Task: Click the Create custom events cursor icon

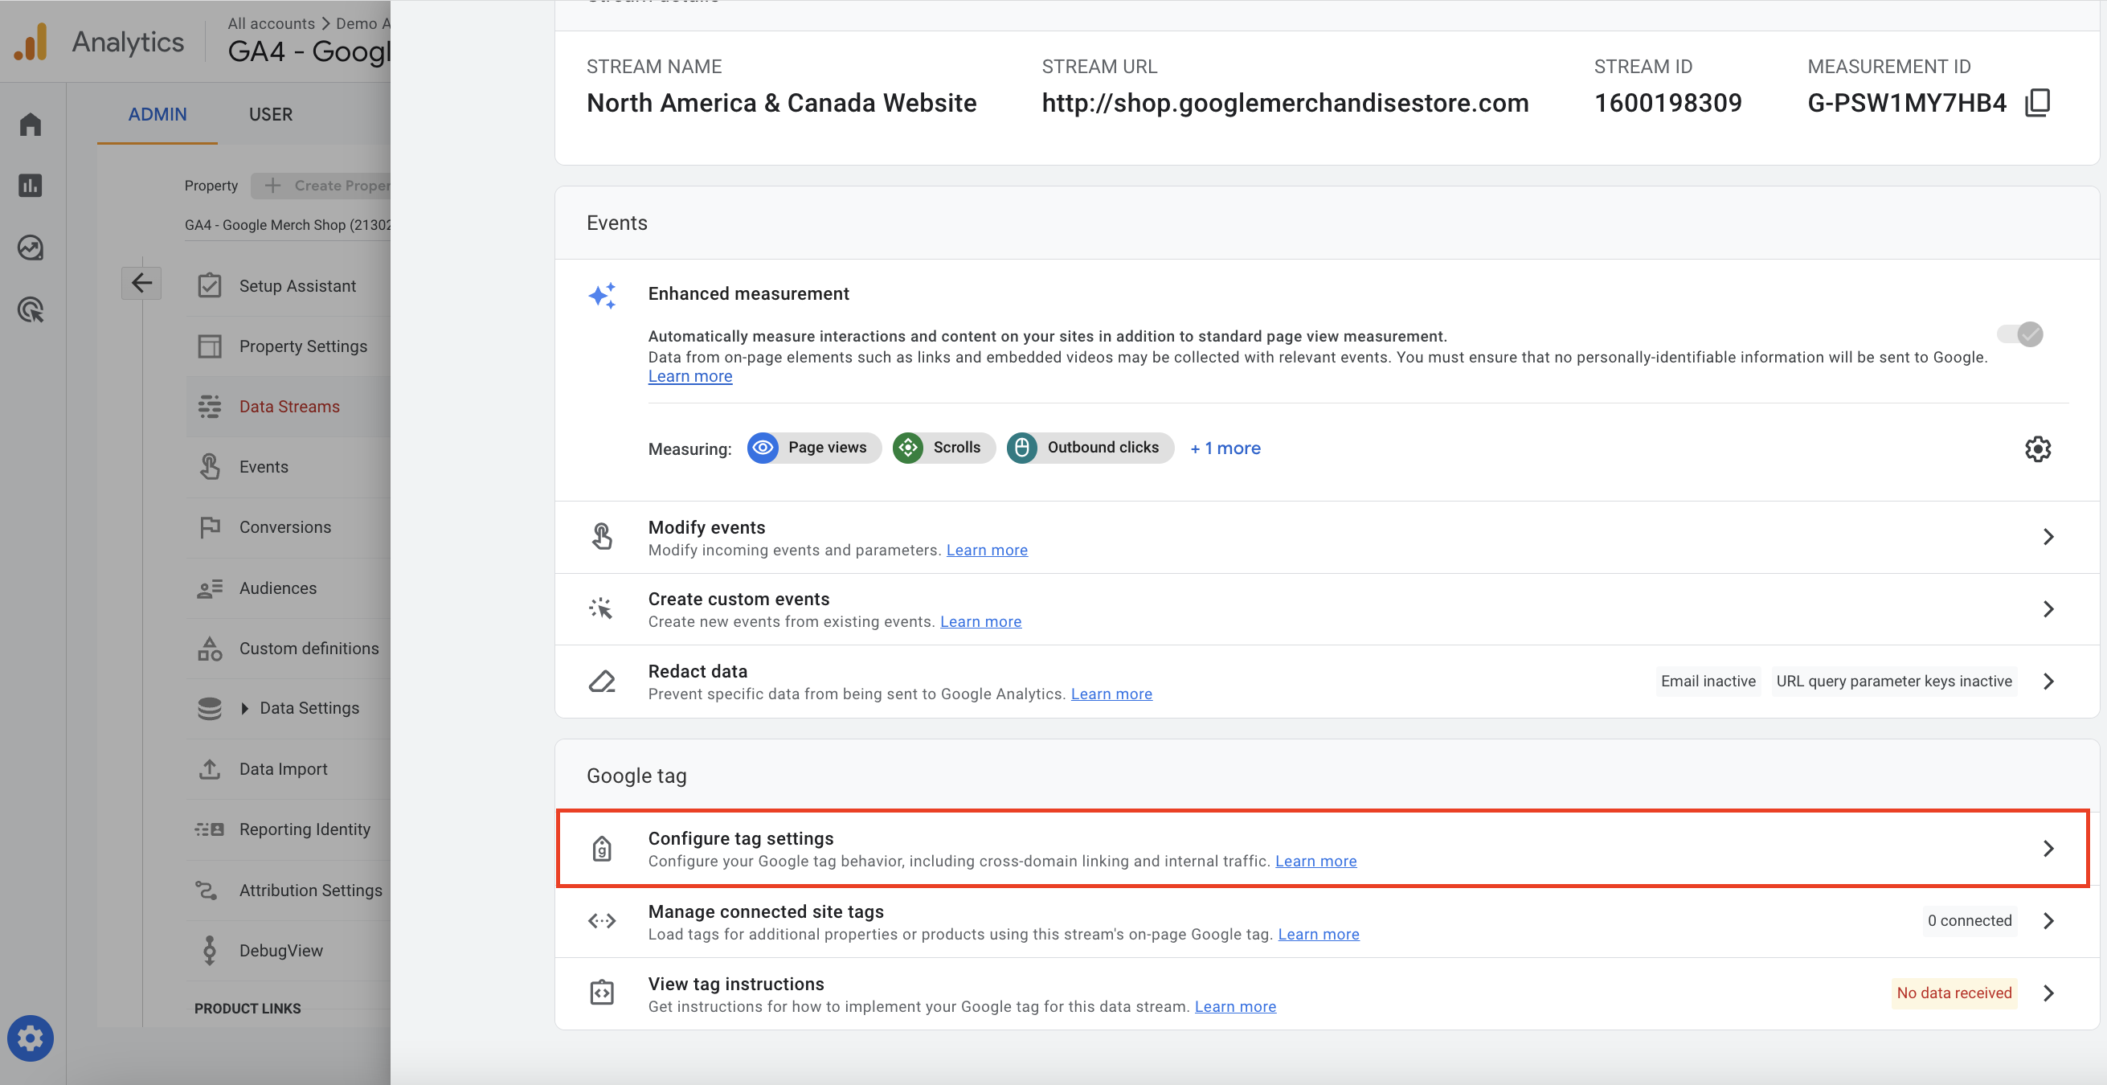Action: click(601, 608)
